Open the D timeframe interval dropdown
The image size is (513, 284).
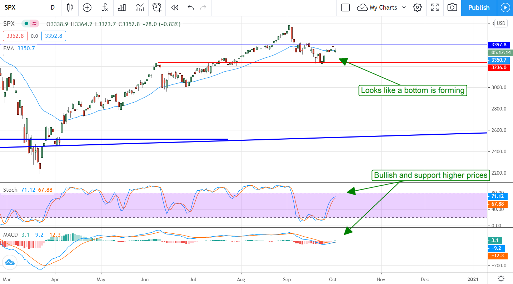pyautogui.click(x=53, y=7)
